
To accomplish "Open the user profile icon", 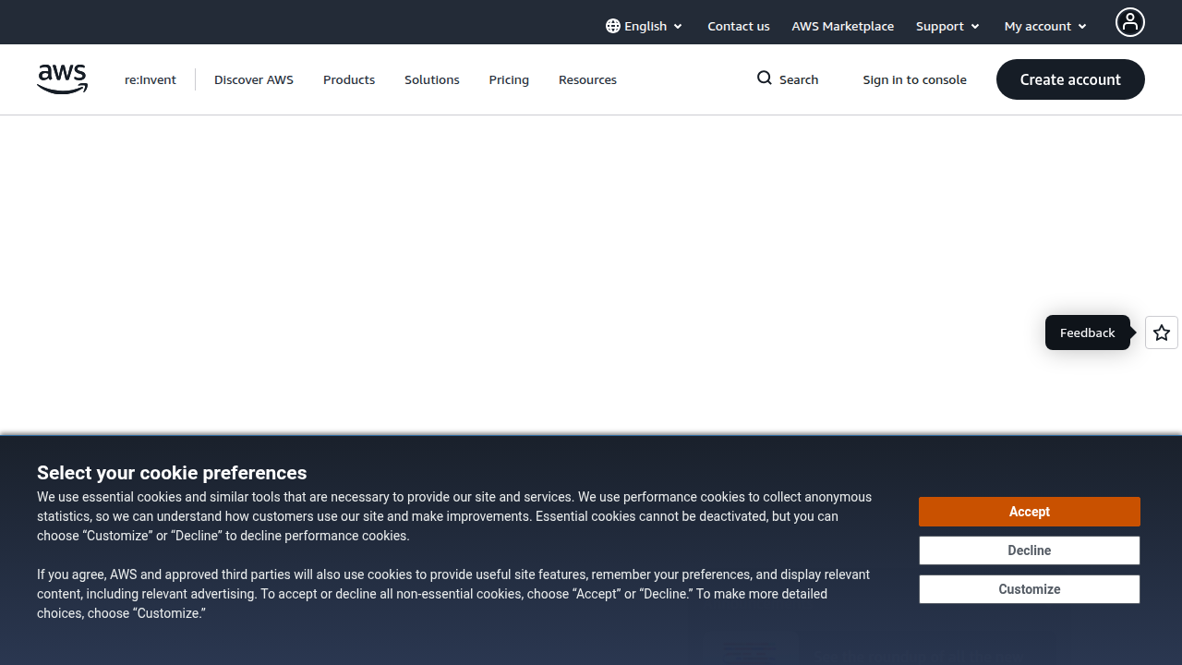I will 1129,22.
